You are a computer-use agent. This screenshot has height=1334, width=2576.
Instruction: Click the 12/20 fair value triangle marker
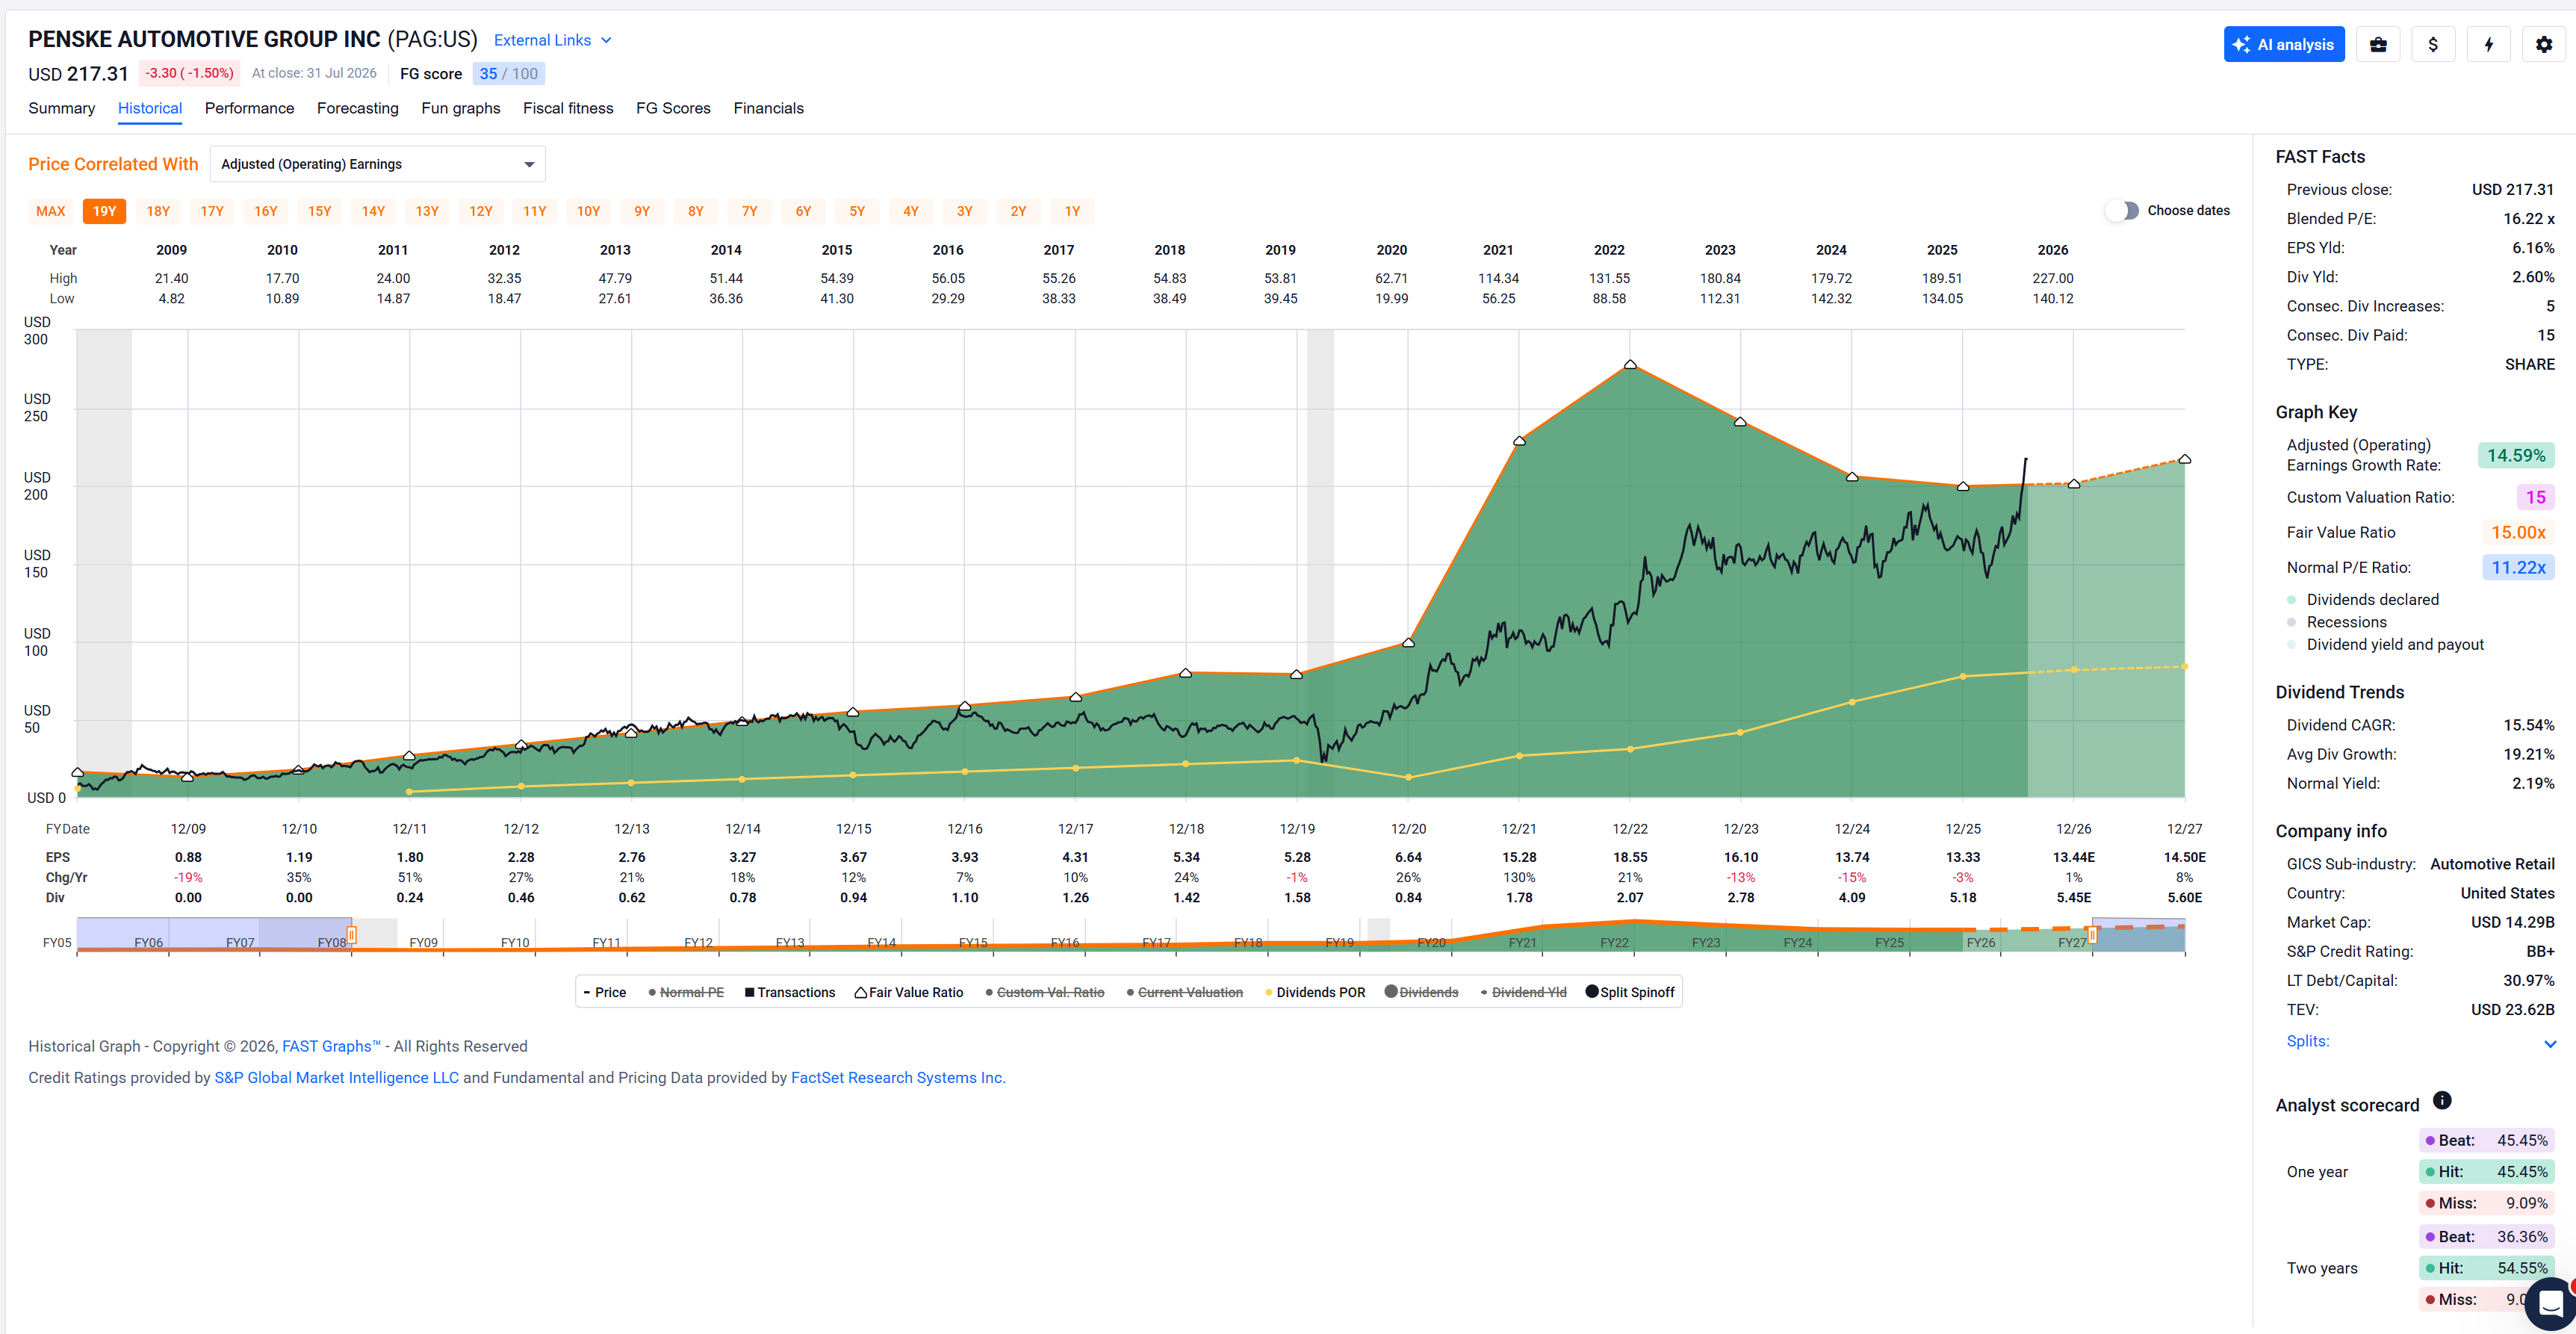[x=1408, y=642]
